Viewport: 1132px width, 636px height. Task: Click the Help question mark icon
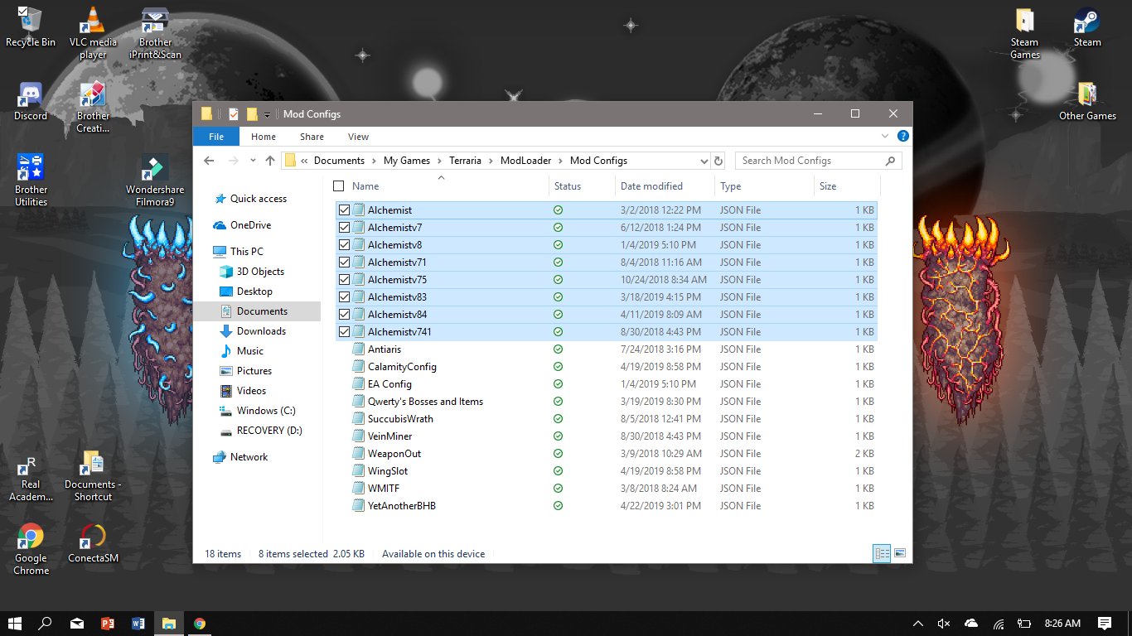pos(903,136)
